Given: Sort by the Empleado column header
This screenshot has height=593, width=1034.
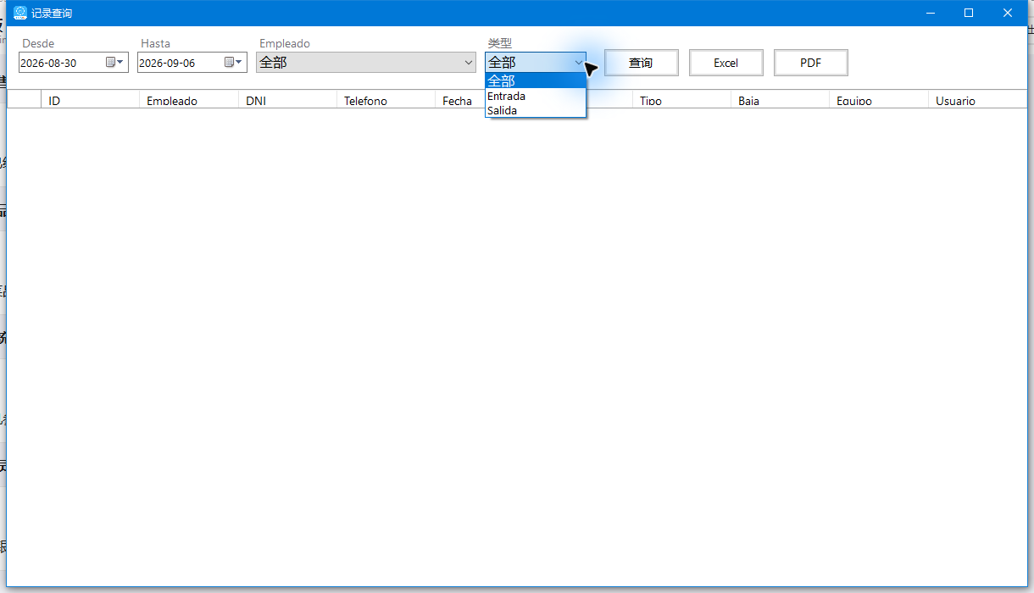Looking at the screenshot, I should [x=189, y=99].
